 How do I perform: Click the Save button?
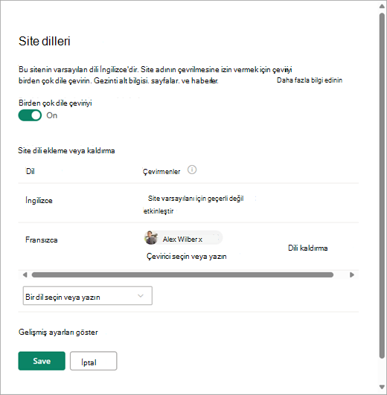[x=42, y=361]
